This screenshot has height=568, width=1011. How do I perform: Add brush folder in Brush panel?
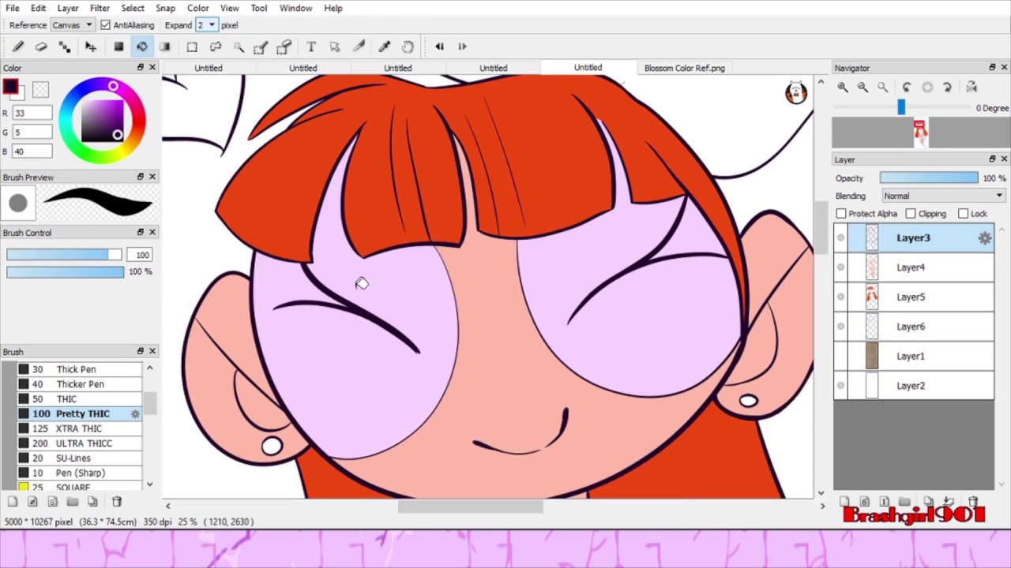tap(73, 502)
